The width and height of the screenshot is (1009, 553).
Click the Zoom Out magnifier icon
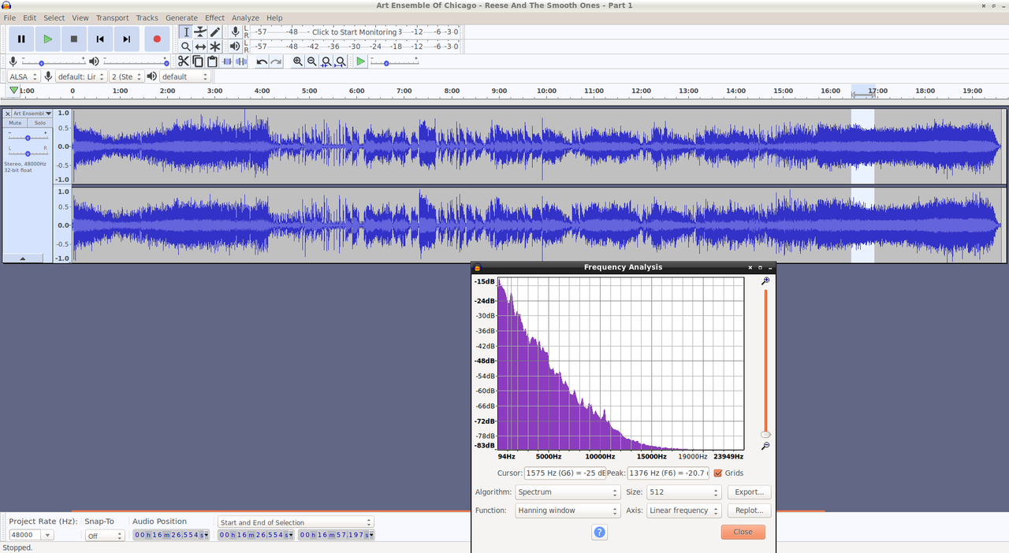point(312,61)
